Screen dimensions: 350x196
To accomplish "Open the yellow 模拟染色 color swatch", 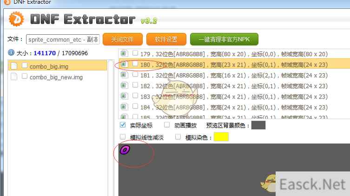I will 221,137.
